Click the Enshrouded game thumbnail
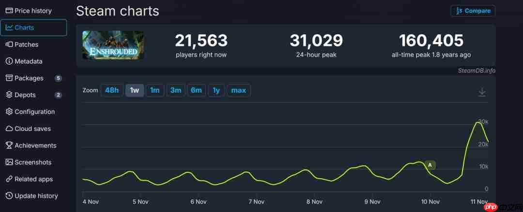 113,45
